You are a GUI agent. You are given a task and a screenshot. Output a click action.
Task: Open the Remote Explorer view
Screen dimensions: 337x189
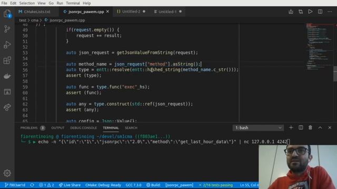(7, 92)
